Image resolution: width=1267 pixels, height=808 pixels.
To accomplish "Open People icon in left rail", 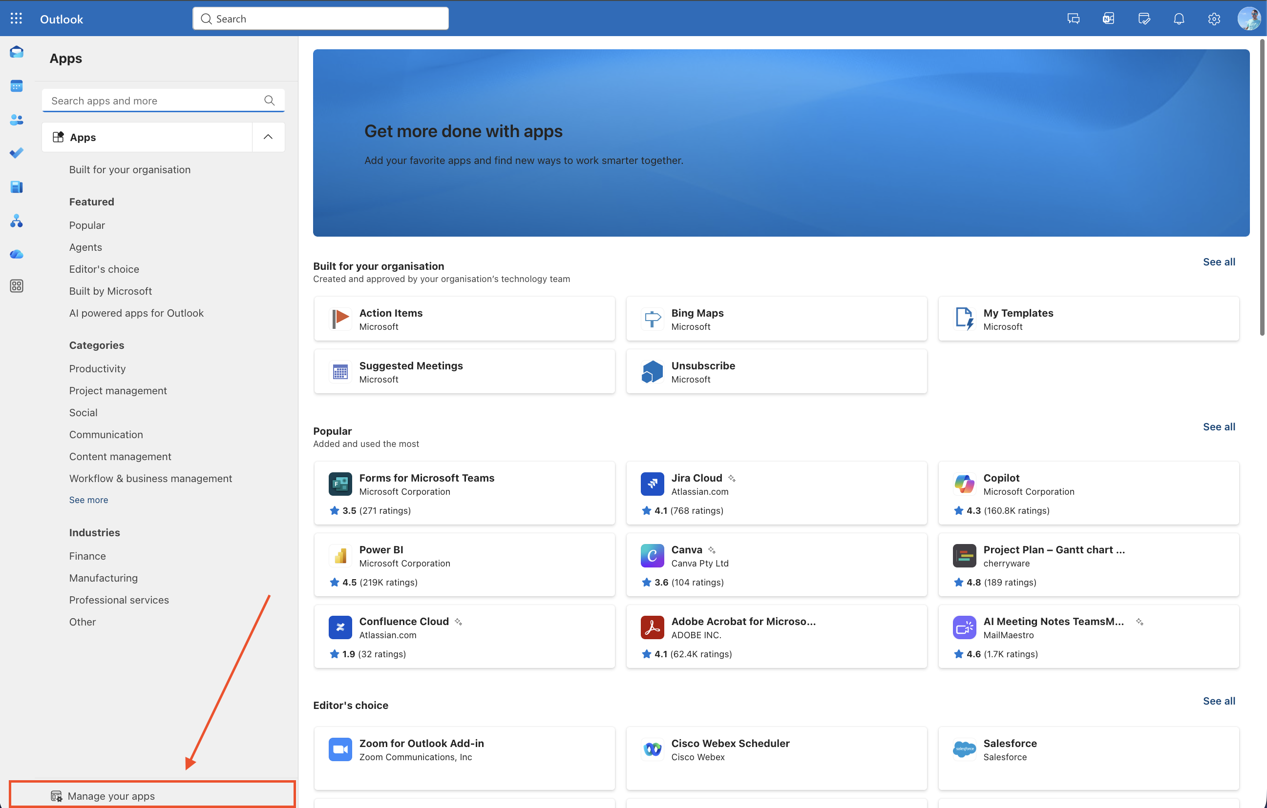I will click(16, 120).
